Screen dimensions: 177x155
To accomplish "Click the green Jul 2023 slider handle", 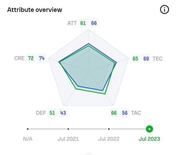I will point(149,129).
